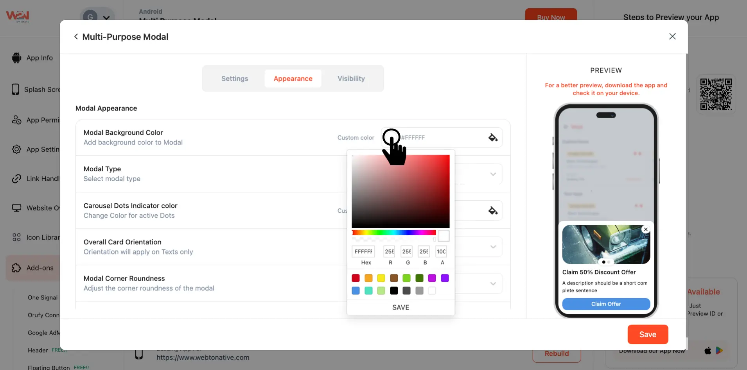
Task: Dismiss the preview popup with its X icon
Action: (x=646, y=229)
